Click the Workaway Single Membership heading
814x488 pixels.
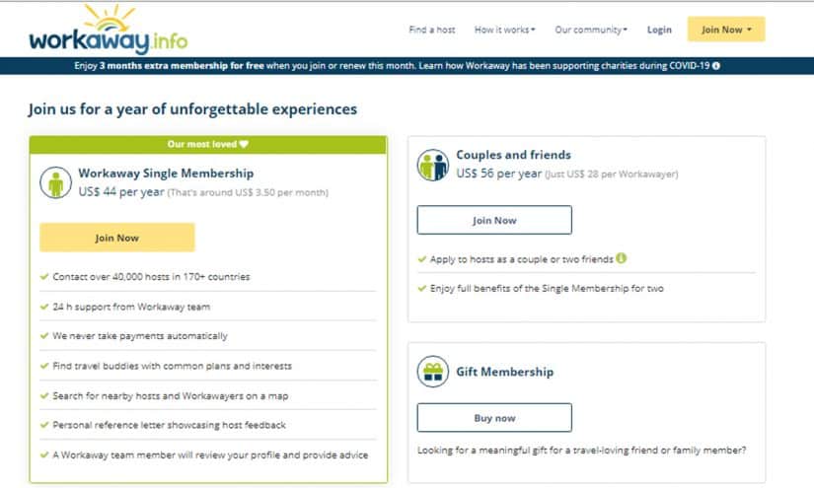[x=166, y=174]
